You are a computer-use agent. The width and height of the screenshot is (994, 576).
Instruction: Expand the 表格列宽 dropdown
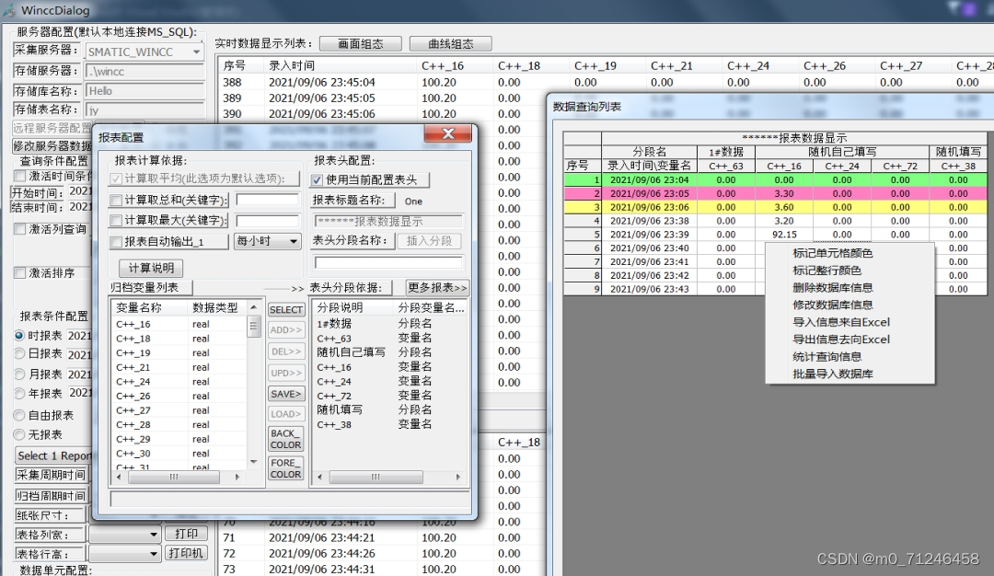coord(154,535)
